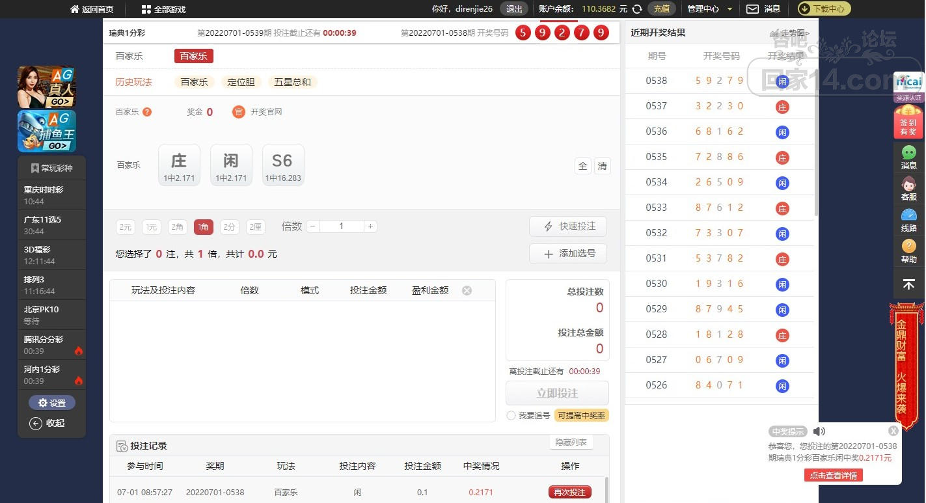This screenshot has height=503, width=926.
Task: Click the 再次投注 button
Action: coord(569,493)
